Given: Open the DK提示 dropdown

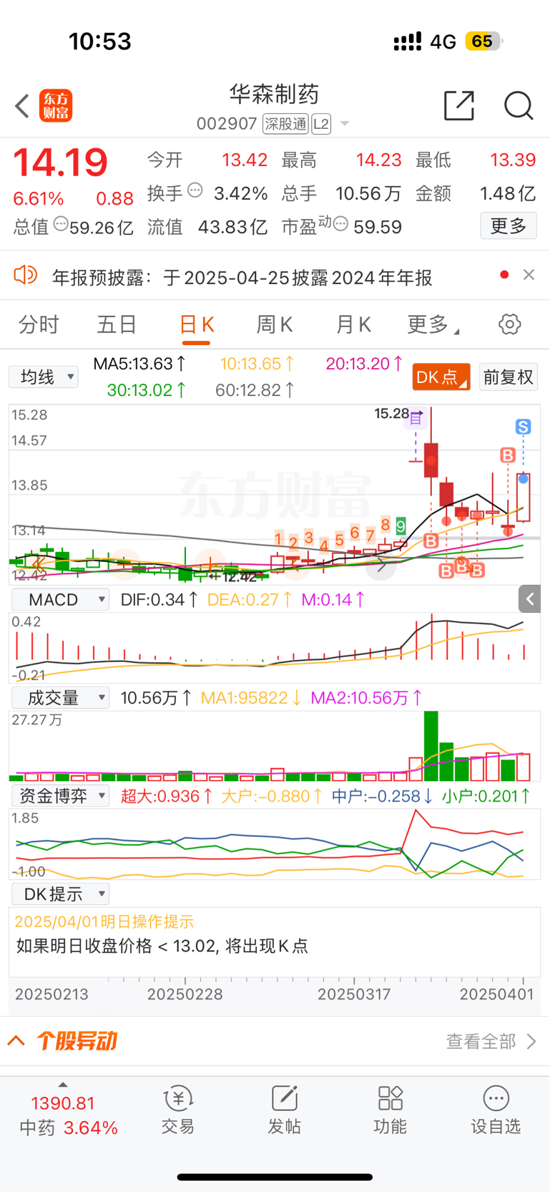Looking at the screenshot, I should point(60,893).
